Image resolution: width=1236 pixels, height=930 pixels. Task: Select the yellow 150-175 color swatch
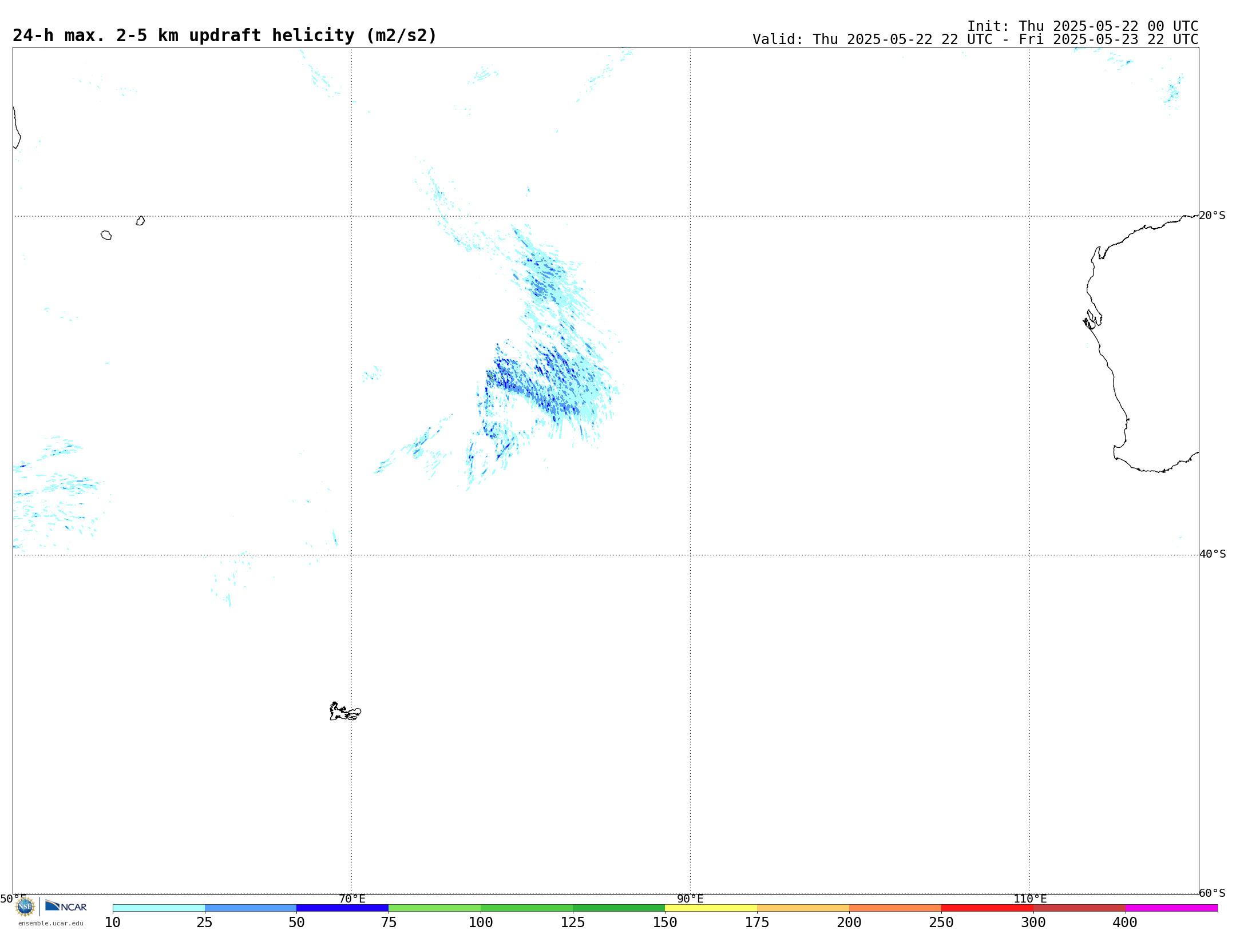pos(711,908)
